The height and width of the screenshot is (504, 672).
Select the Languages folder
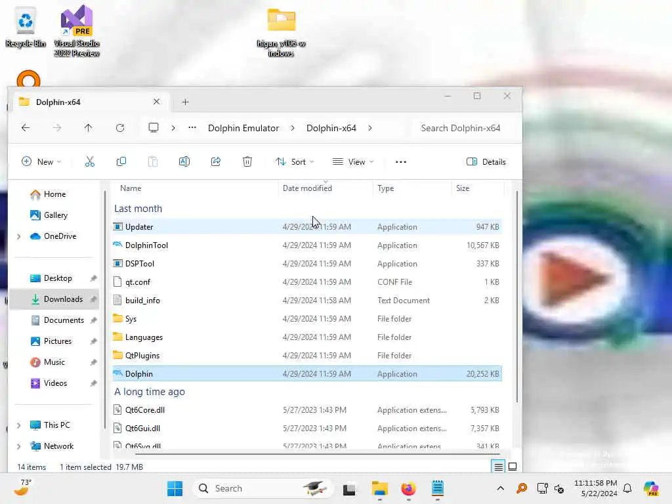tap(307, 337)
